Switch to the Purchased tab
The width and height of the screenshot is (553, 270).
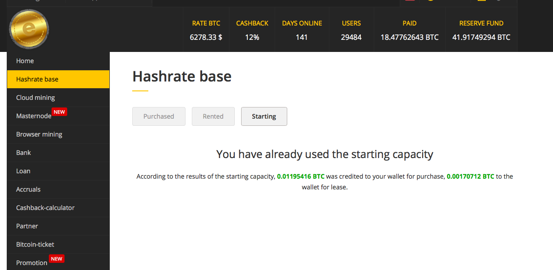[159, 116]
